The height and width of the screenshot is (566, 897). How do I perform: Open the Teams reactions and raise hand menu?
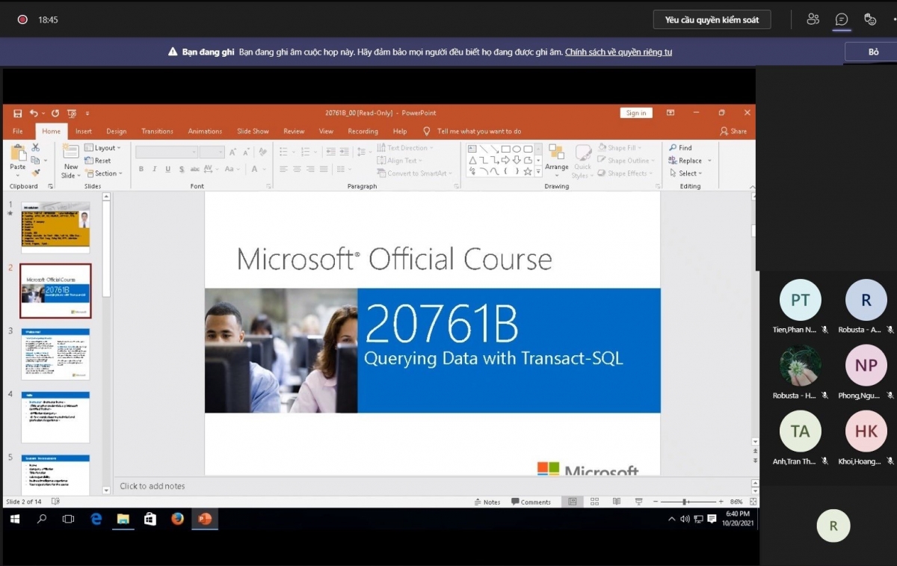(870, 19)
